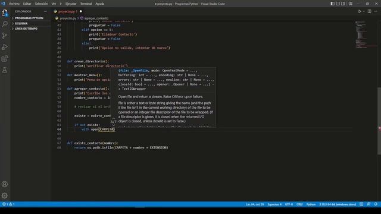Click the function symbol icon in breadcrumb
The image size is (381, 214).
(82, 18)
